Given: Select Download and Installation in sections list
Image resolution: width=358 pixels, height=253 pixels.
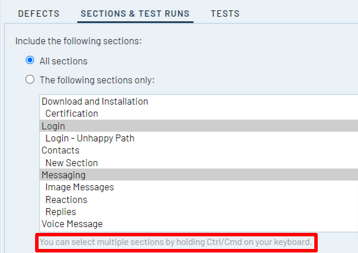Looking at the screenshot, I should coord(95,101).
